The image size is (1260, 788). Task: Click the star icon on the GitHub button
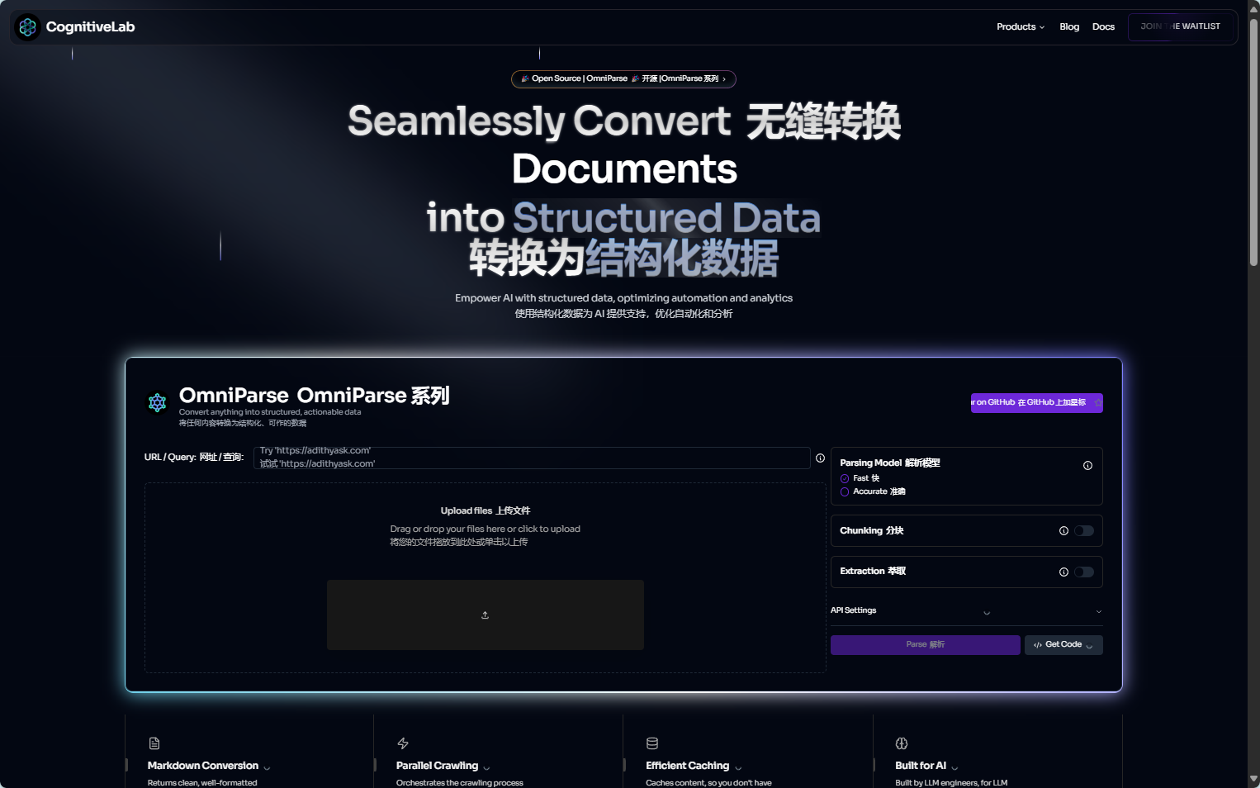click(x=1097, y=402)
